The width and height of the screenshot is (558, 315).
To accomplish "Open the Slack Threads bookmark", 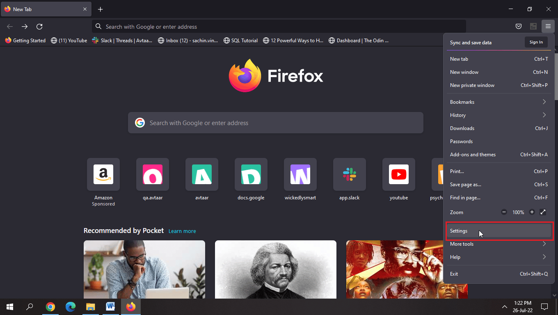I will coord(122,40).
